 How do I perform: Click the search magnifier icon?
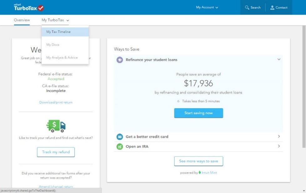[x=247, y=8]
